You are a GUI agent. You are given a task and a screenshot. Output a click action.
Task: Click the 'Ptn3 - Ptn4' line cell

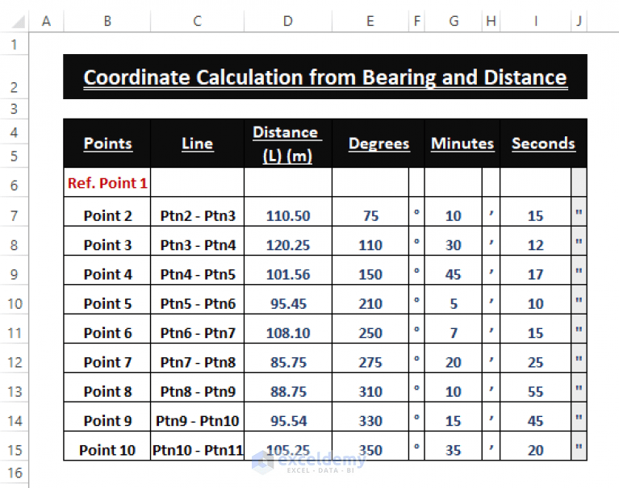click(197, 241)
